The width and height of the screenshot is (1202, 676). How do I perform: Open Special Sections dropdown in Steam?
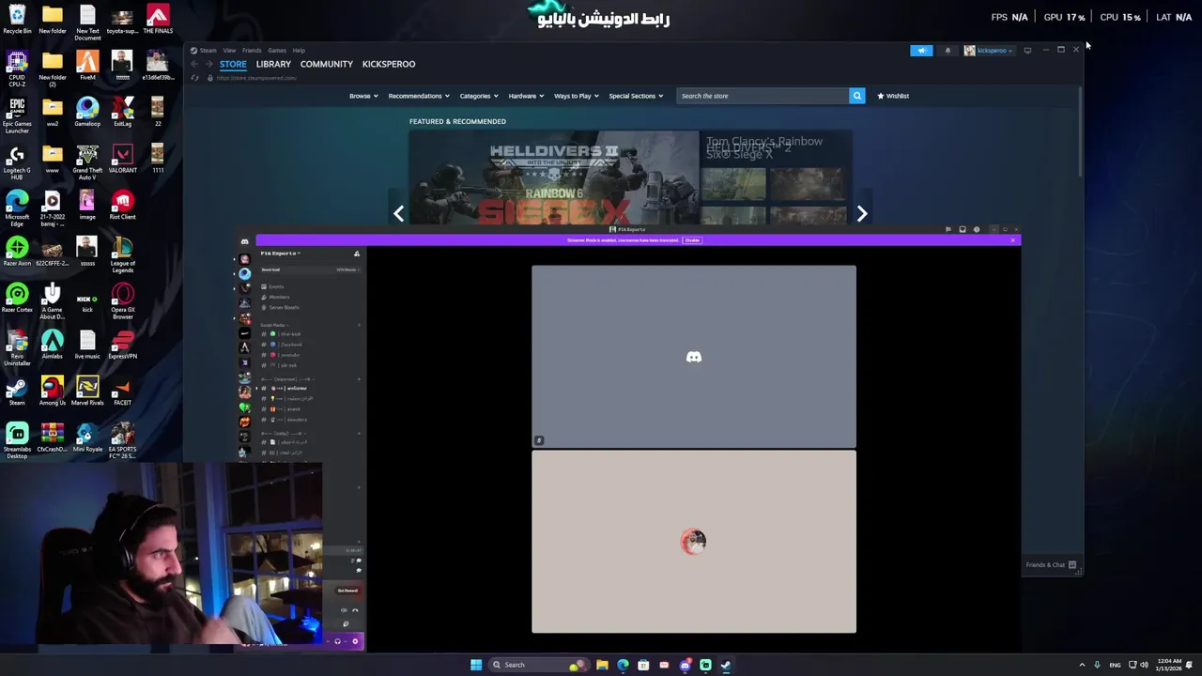(x=636, y=96)
